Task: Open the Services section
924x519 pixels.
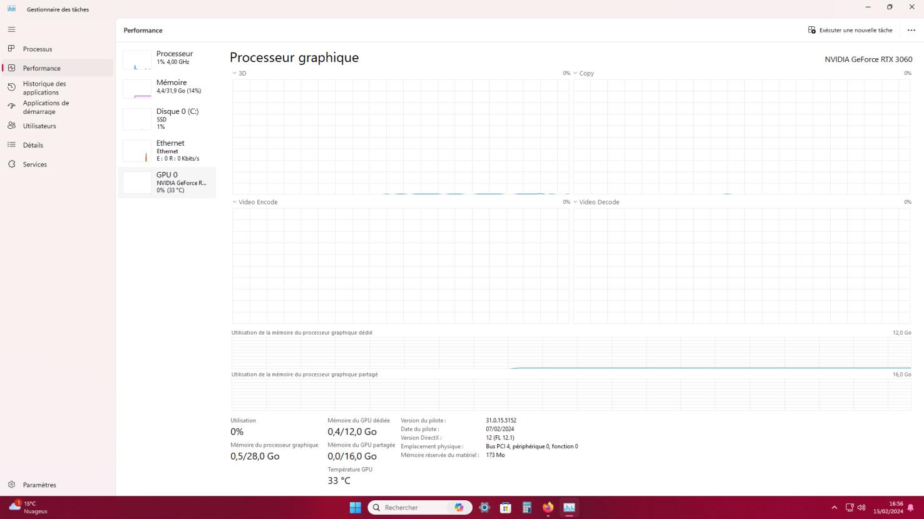Action: (34, 164)
